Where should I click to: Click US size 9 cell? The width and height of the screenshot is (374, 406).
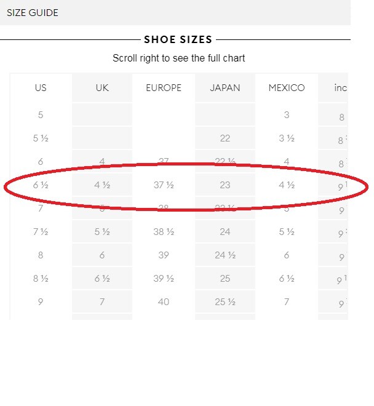click(41, 302)
